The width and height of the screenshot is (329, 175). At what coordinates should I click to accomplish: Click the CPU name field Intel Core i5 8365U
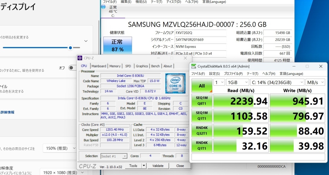click(x=131, y=76)
